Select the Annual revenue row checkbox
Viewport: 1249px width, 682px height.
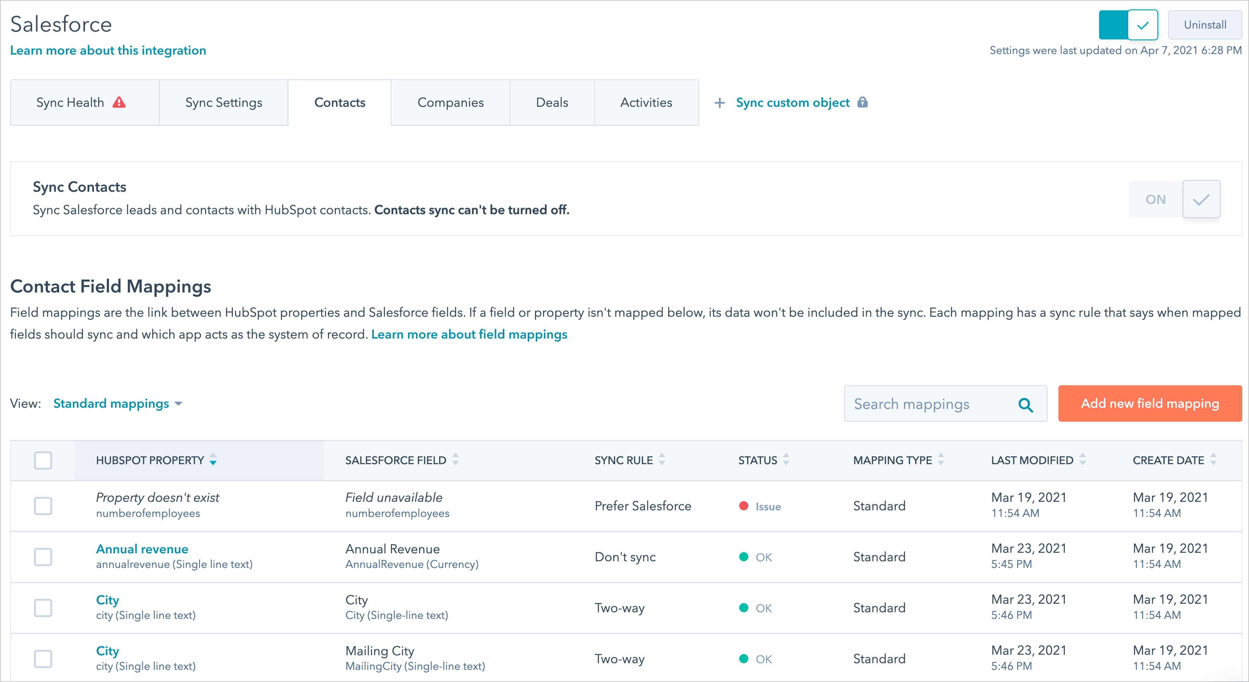tap(43, 557)
